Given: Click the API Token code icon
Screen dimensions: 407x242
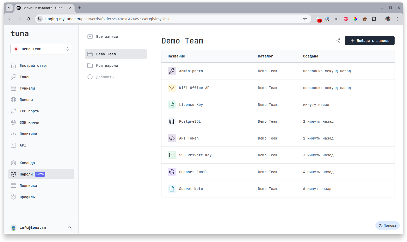Looking at the screenshot, I should coord(172,138).
